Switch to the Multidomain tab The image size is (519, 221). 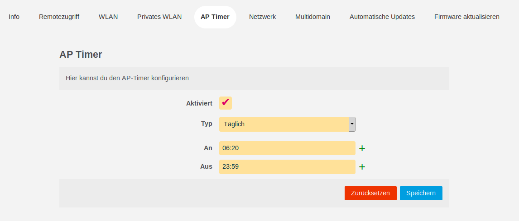coord(312,17)
